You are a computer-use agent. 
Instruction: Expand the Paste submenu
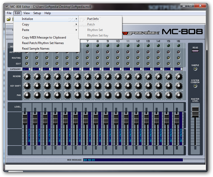(46, 30)
